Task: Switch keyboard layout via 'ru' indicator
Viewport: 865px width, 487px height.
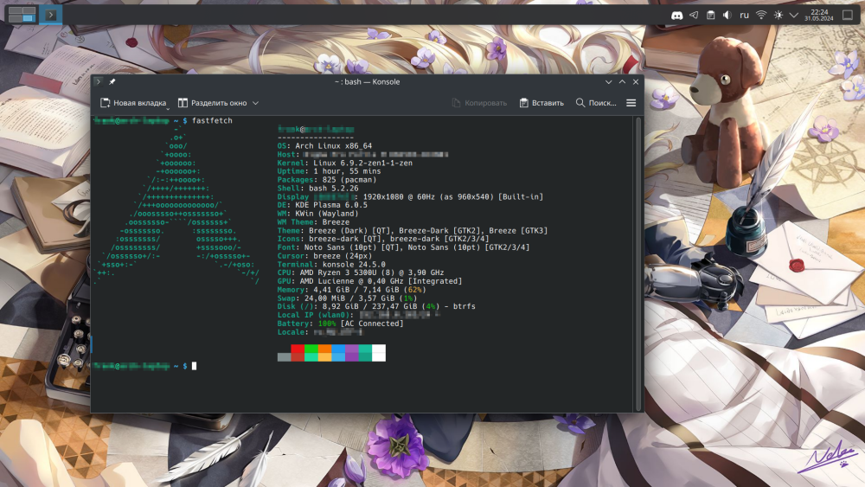Action: point(744,15)
